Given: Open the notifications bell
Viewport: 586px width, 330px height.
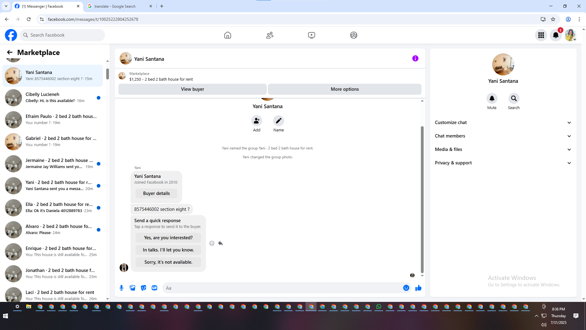Looking at the screenshot, I should click(555, 35).
